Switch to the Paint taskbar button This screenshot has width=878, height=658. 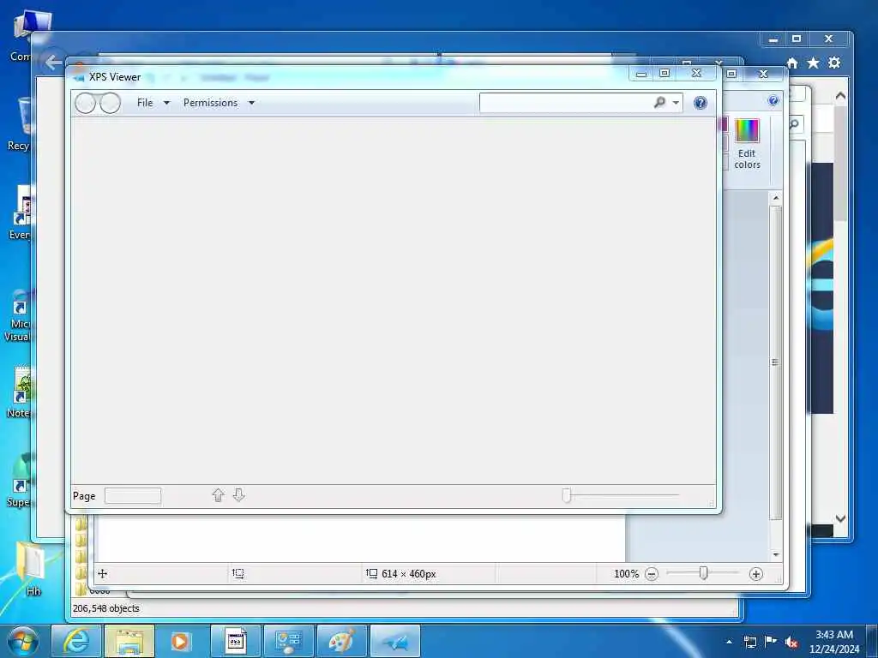coord(341,641)
